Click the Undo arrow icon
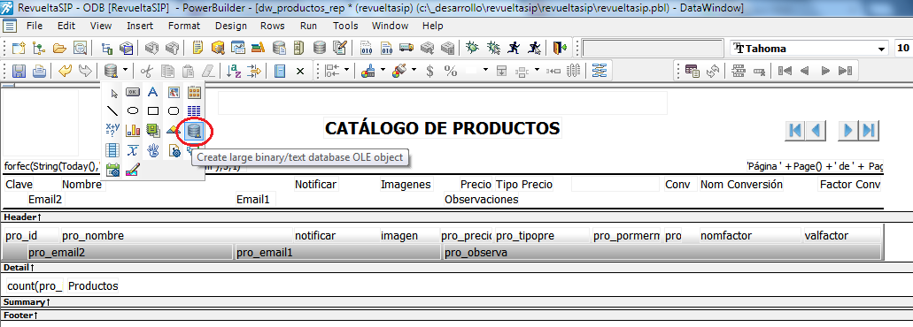The height and width of the screenshot is (327, 913). (66, 71)
